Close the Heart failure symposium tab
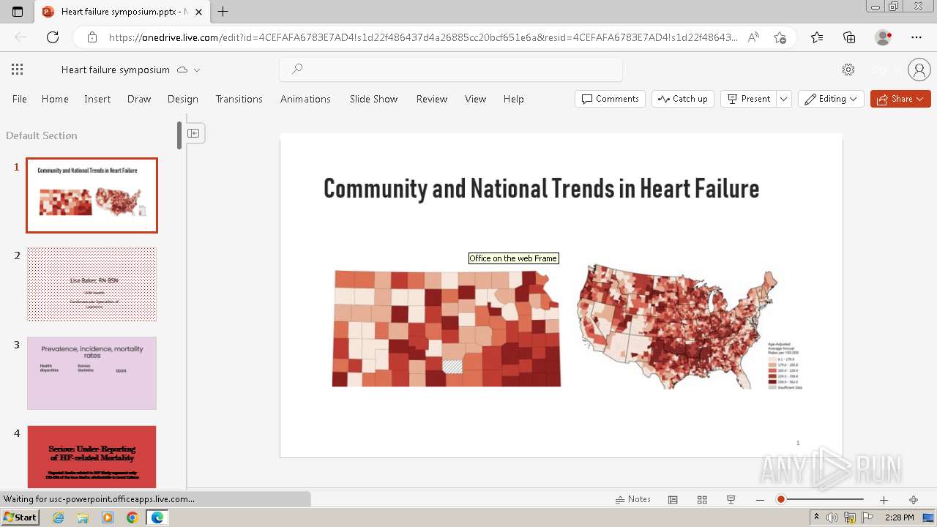Viewport: 937px width, 527px height. [x=198, y=12]
